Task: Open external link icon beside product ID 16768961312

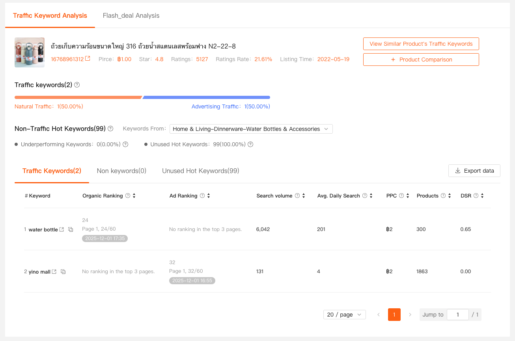Action: pos(88,59)
